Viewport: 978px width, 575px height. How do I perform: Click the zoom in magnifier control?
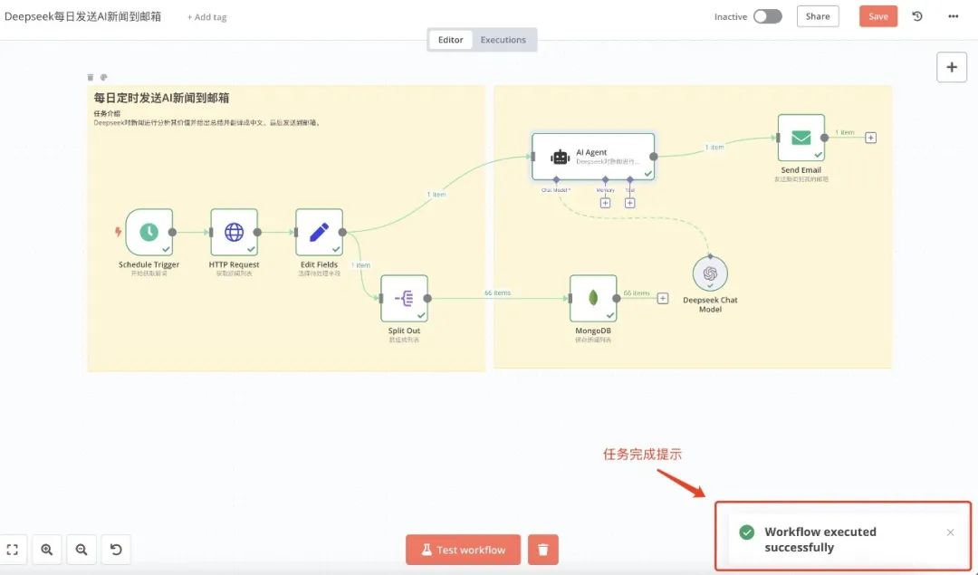click(x=46, y=549)
